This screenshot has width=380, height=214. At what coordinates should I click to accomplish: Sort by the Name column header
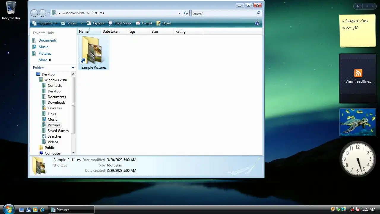[89, 32]
